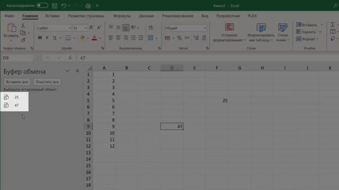The image size is (339, 190).
Task: Click the Save icon in title bar
Action: point(55,6)
